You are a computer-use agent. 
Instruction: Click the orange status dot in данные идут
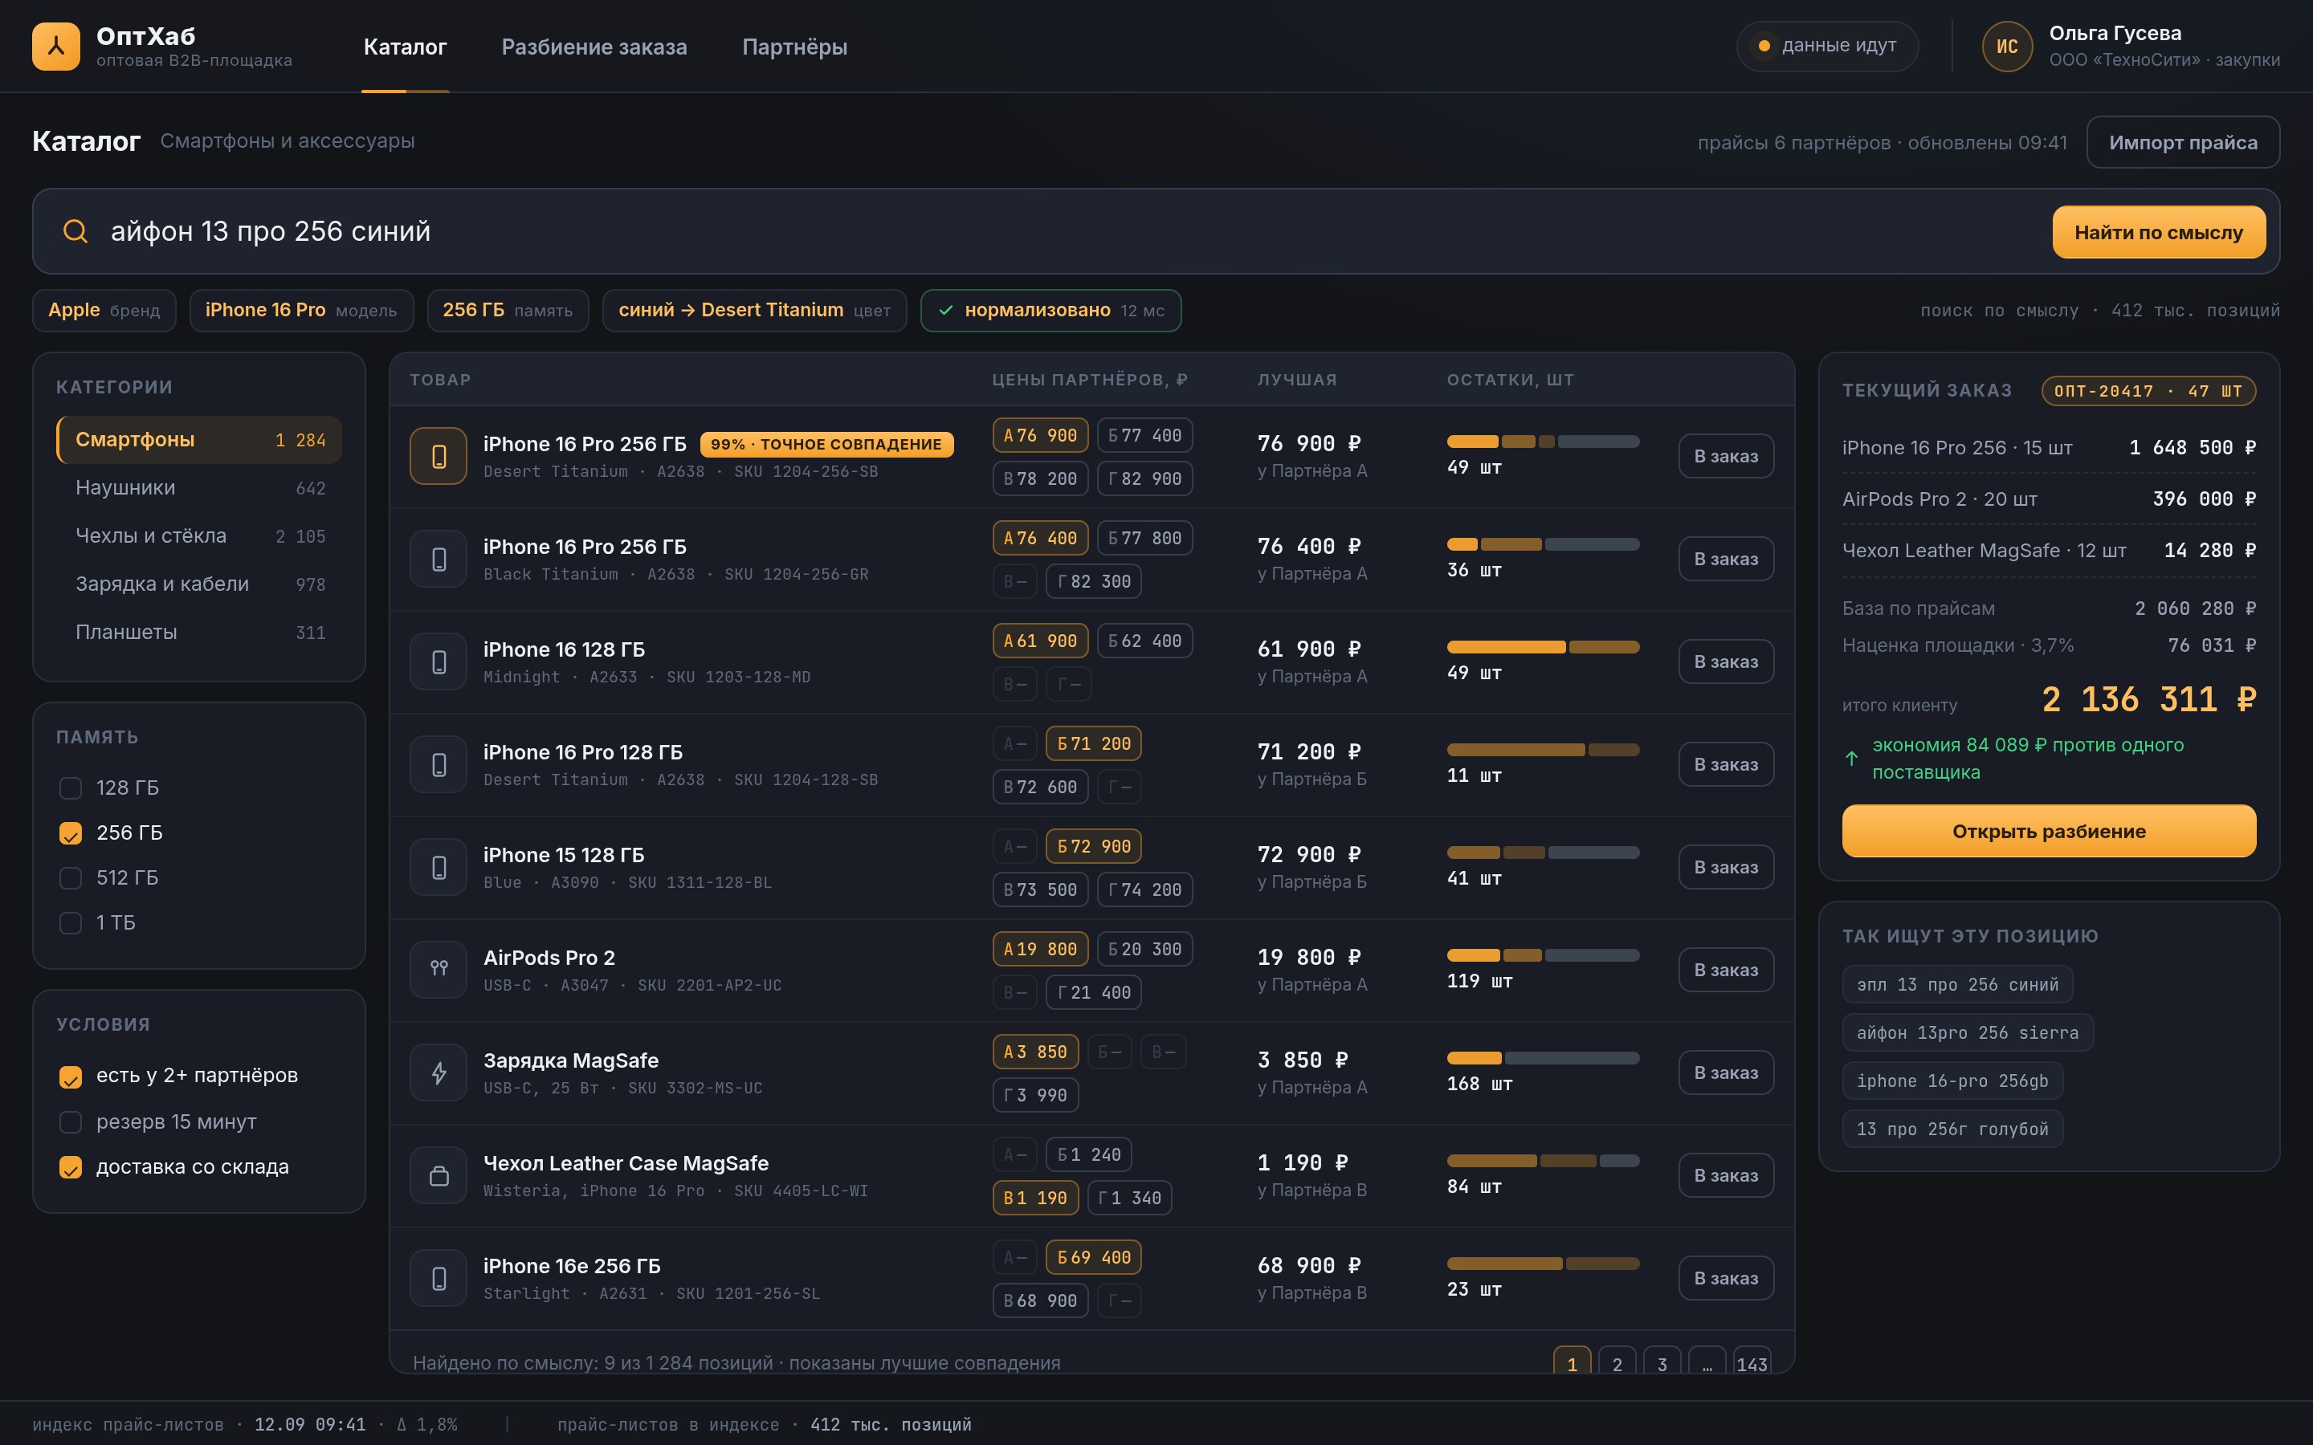(1764, 46)
